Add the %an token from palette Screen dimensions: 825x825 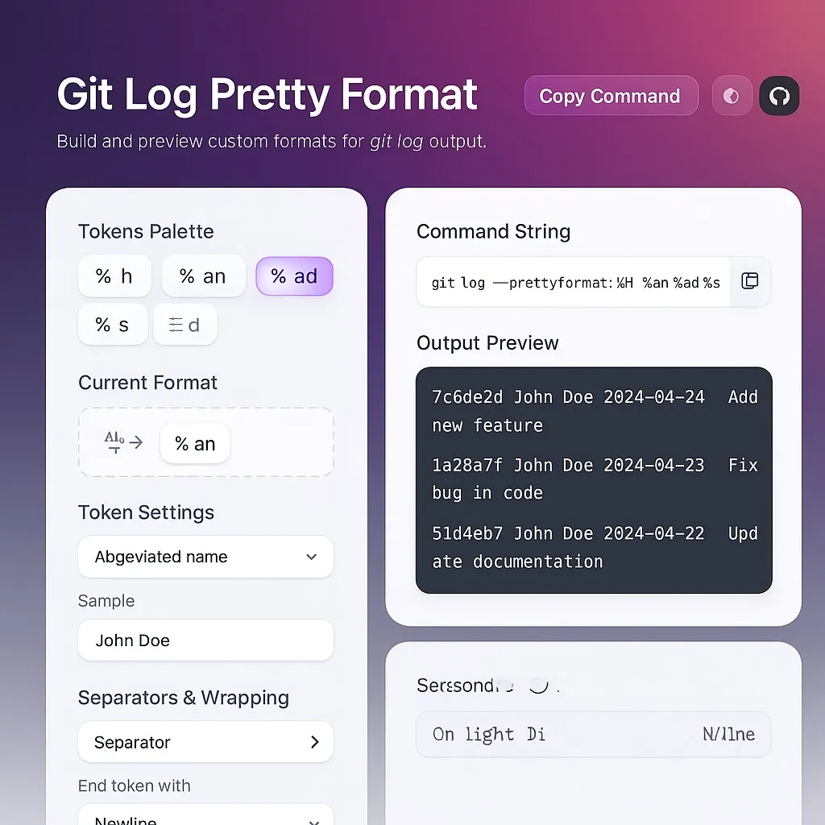click(203, 276)
